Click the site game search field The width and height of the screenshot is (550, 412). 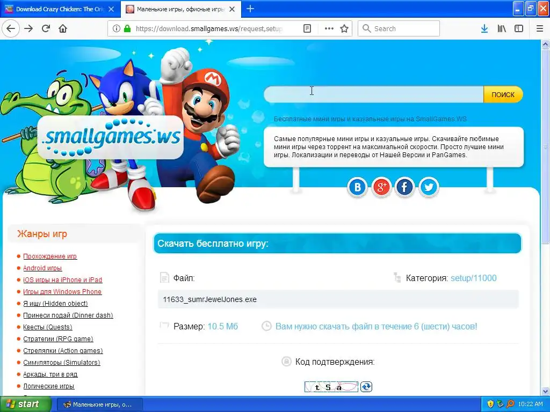coord(374,94)
